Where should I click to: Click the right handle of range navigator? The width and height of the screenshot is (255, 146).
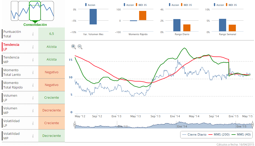[252, 125]
